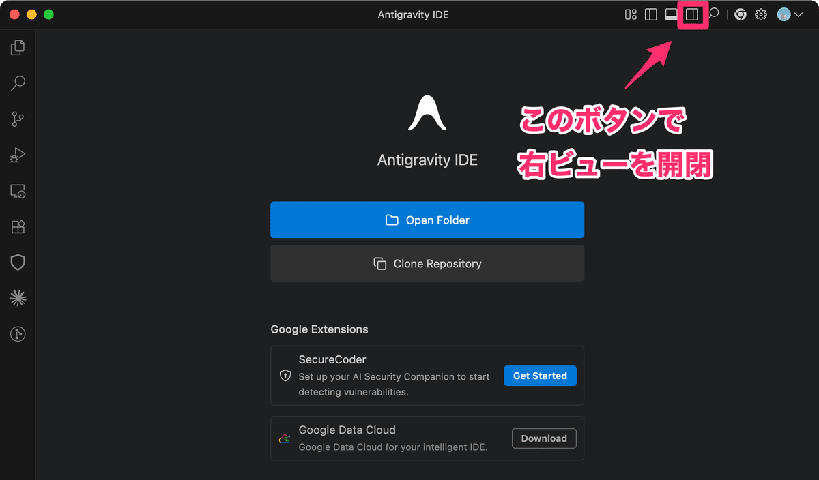Click the Antigravity IDE welcome title below logo
This screenshot has height=480, width=819.
427,160
